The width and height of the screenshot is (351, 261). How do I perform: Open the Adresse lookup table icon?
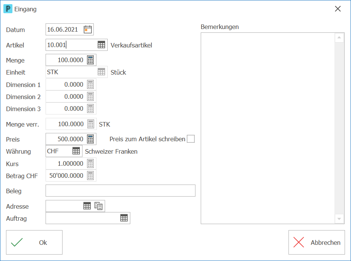(87, 206)
